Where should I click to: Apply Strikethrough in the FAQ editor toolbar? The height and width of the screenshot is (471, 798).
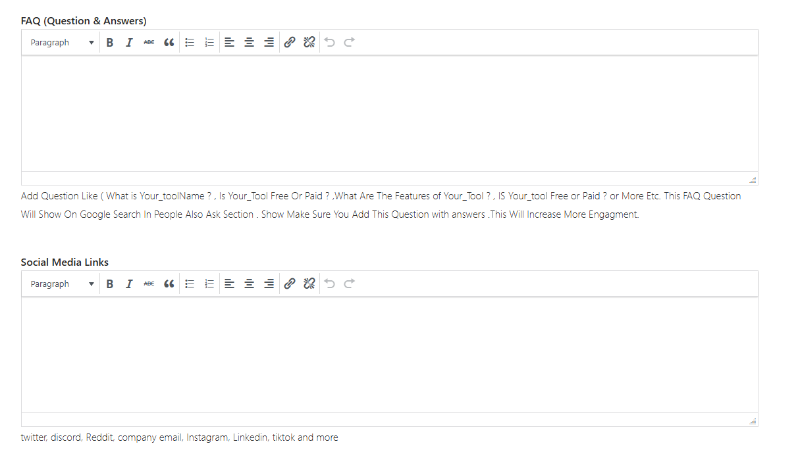[x=149, y=42]
